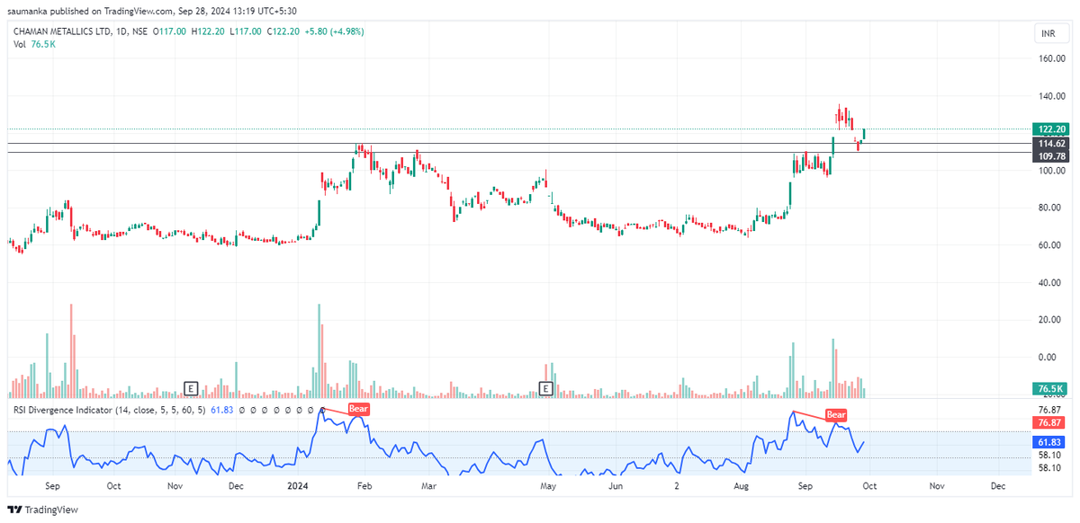Click the C122.20 close value

pyautogui.click(x=283, y=31)
